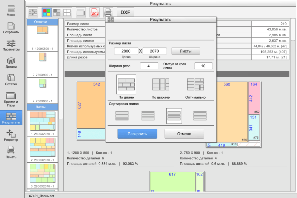Click the Остатки panel header

click(x=43, y=22)
